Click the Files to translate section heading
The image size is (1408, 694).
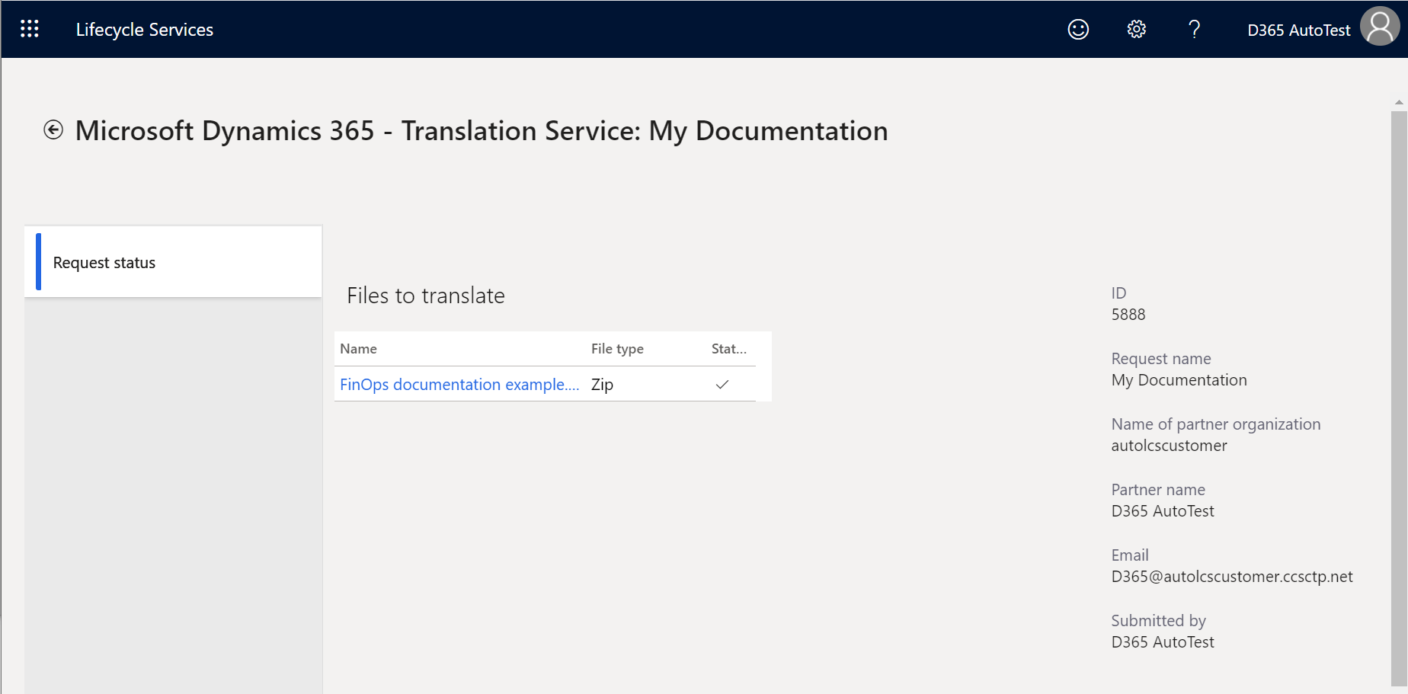tap(425, 296)
